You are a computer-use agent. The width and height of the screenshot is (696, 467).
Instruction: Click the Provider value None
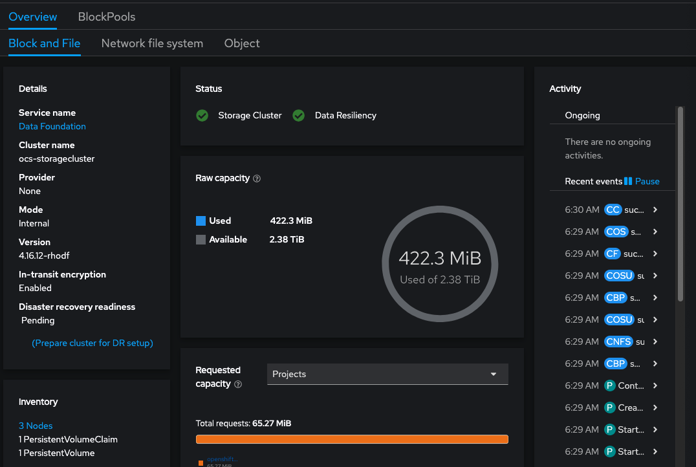pyautogui.click(x=30, y=191)
